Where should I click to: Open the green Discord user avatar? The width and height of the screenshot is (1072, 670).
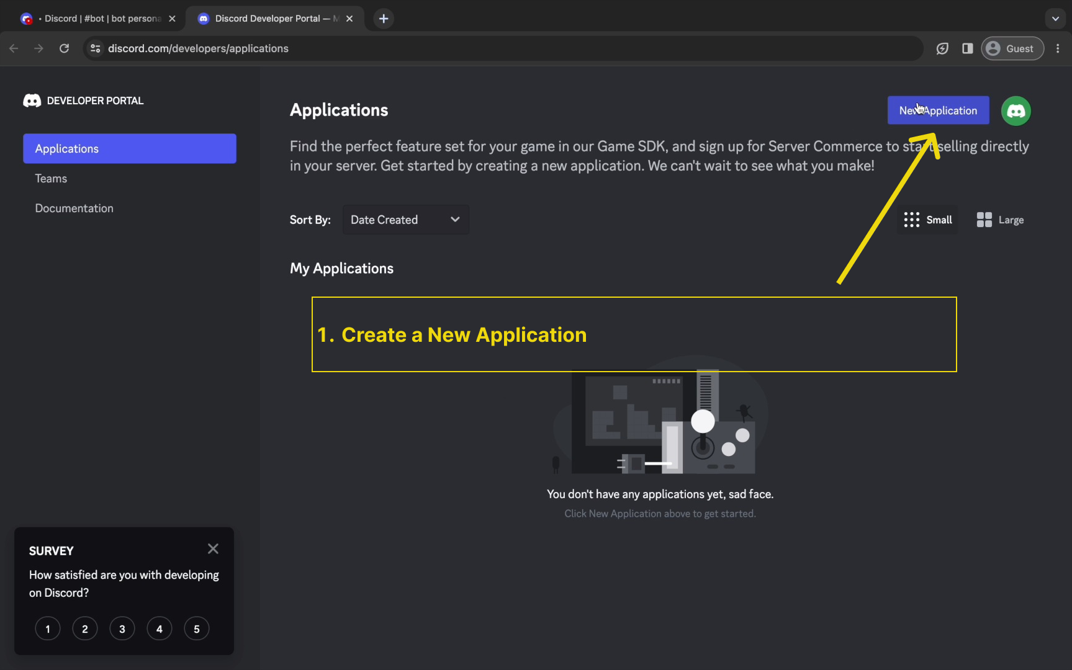(1016, 111)
